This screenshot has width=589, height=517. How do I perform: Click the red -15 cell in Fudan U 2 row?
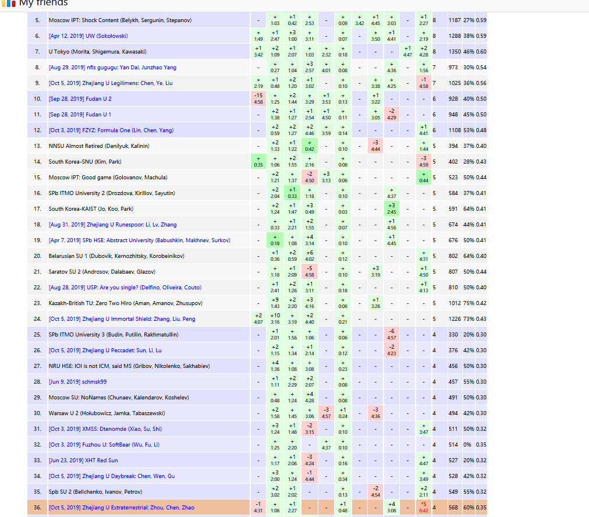pos(258,98)
